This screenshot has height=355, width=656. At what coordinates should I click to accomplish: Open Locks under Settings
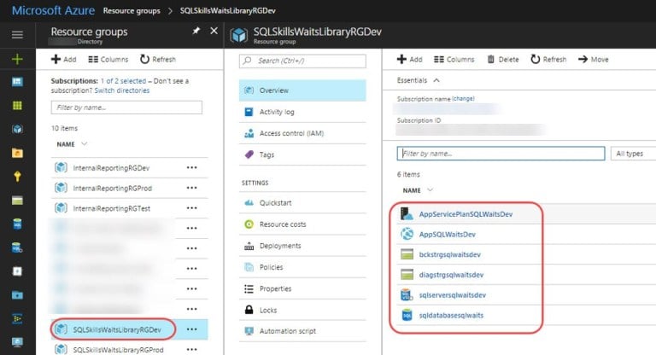pos(302,310)
